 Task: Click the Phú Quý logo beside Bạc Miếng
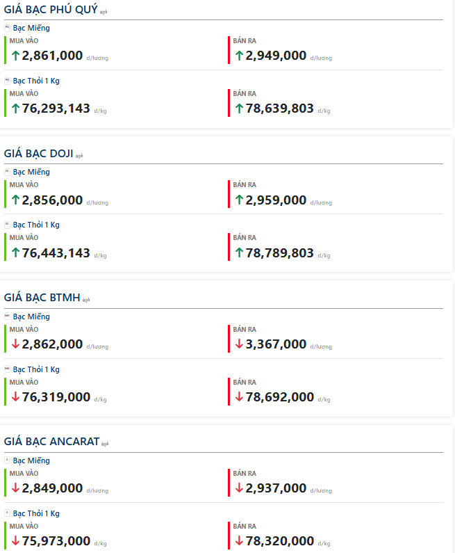(7, 28)
